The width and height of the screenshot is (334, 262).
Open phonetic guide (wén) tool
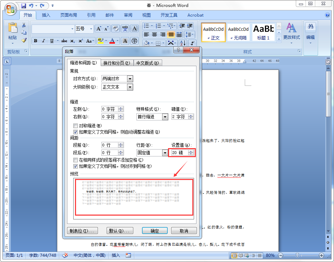click(125, 28)
